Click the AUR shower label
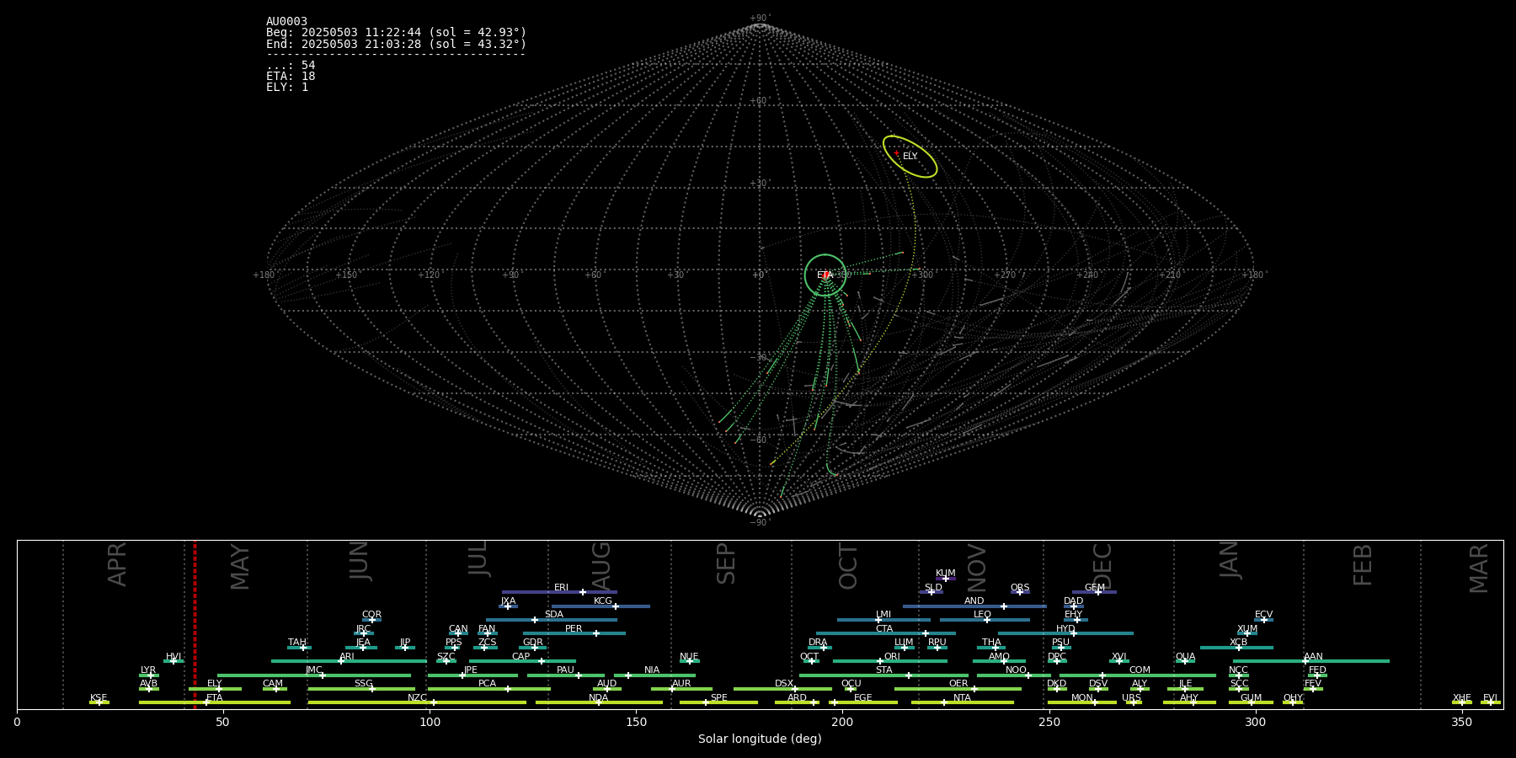This screenshot has height=758, width=1516. click(681, 684)
